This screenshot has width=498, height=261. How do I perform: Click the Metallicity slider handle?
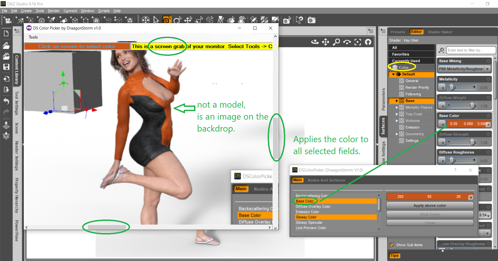click(x=451, y=87)
